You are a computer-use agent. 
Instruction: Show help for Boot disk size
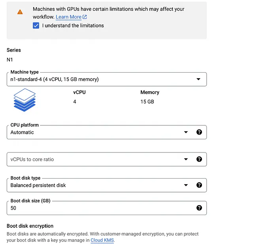point(199,208)
